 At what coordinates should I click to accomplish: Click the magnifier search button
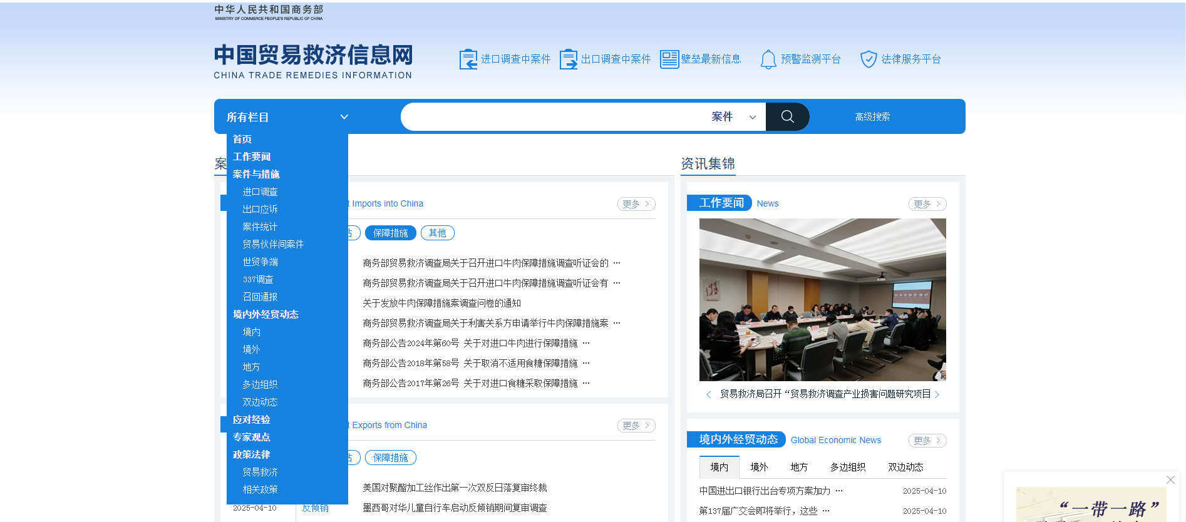tap(787, 117)
